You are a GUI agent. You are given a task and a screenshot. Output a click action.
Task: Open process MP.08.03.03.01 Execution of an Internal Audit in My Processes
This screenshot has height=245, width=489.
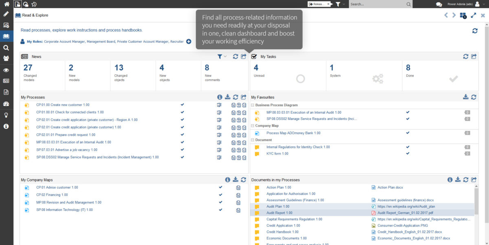tap(73, 142)
